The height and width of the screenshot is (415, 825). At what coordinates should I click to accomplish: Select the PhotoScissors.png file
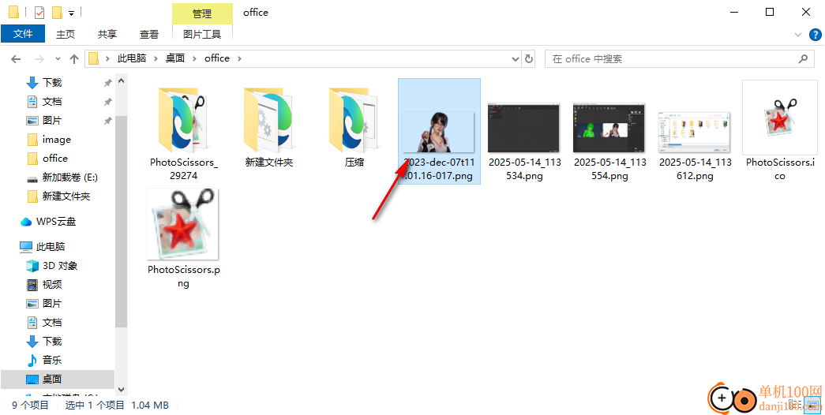[x=183, y=239]
